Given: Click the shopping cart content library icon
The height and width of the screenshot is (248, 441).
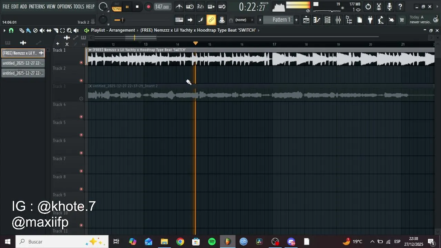Looking at the screenshot, I should tap(402, 20).
